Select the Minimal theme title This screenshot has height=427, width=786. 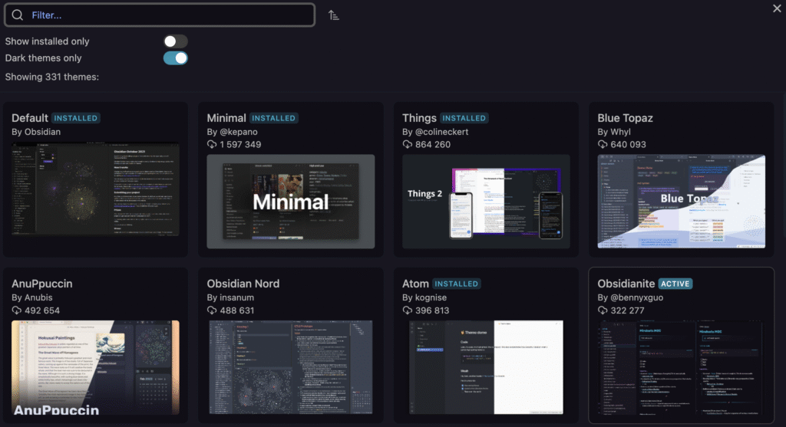(226, 118)
